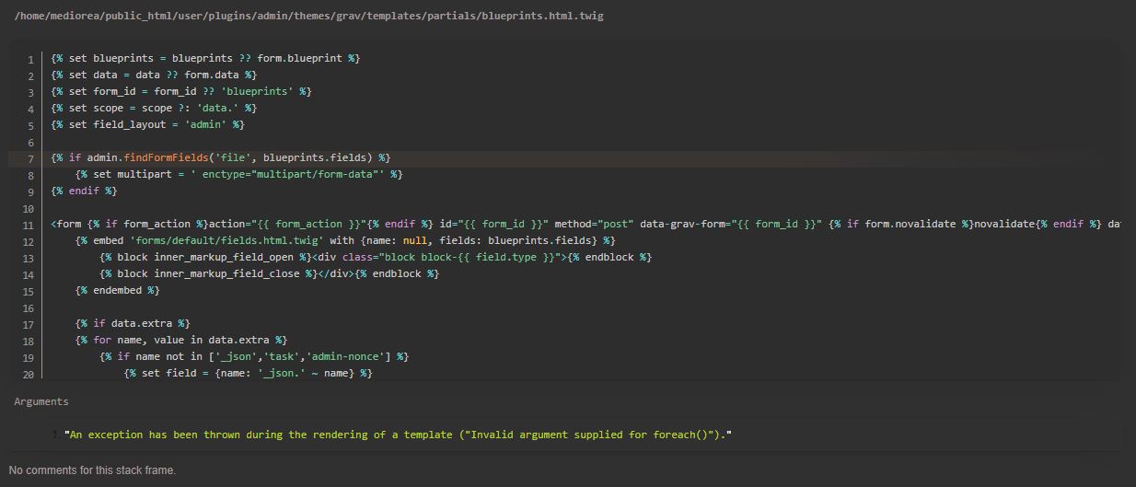The width and height of the screenshot is (1136, 487).
Task: Select line number 20 in the gutter
Action: 28,374
